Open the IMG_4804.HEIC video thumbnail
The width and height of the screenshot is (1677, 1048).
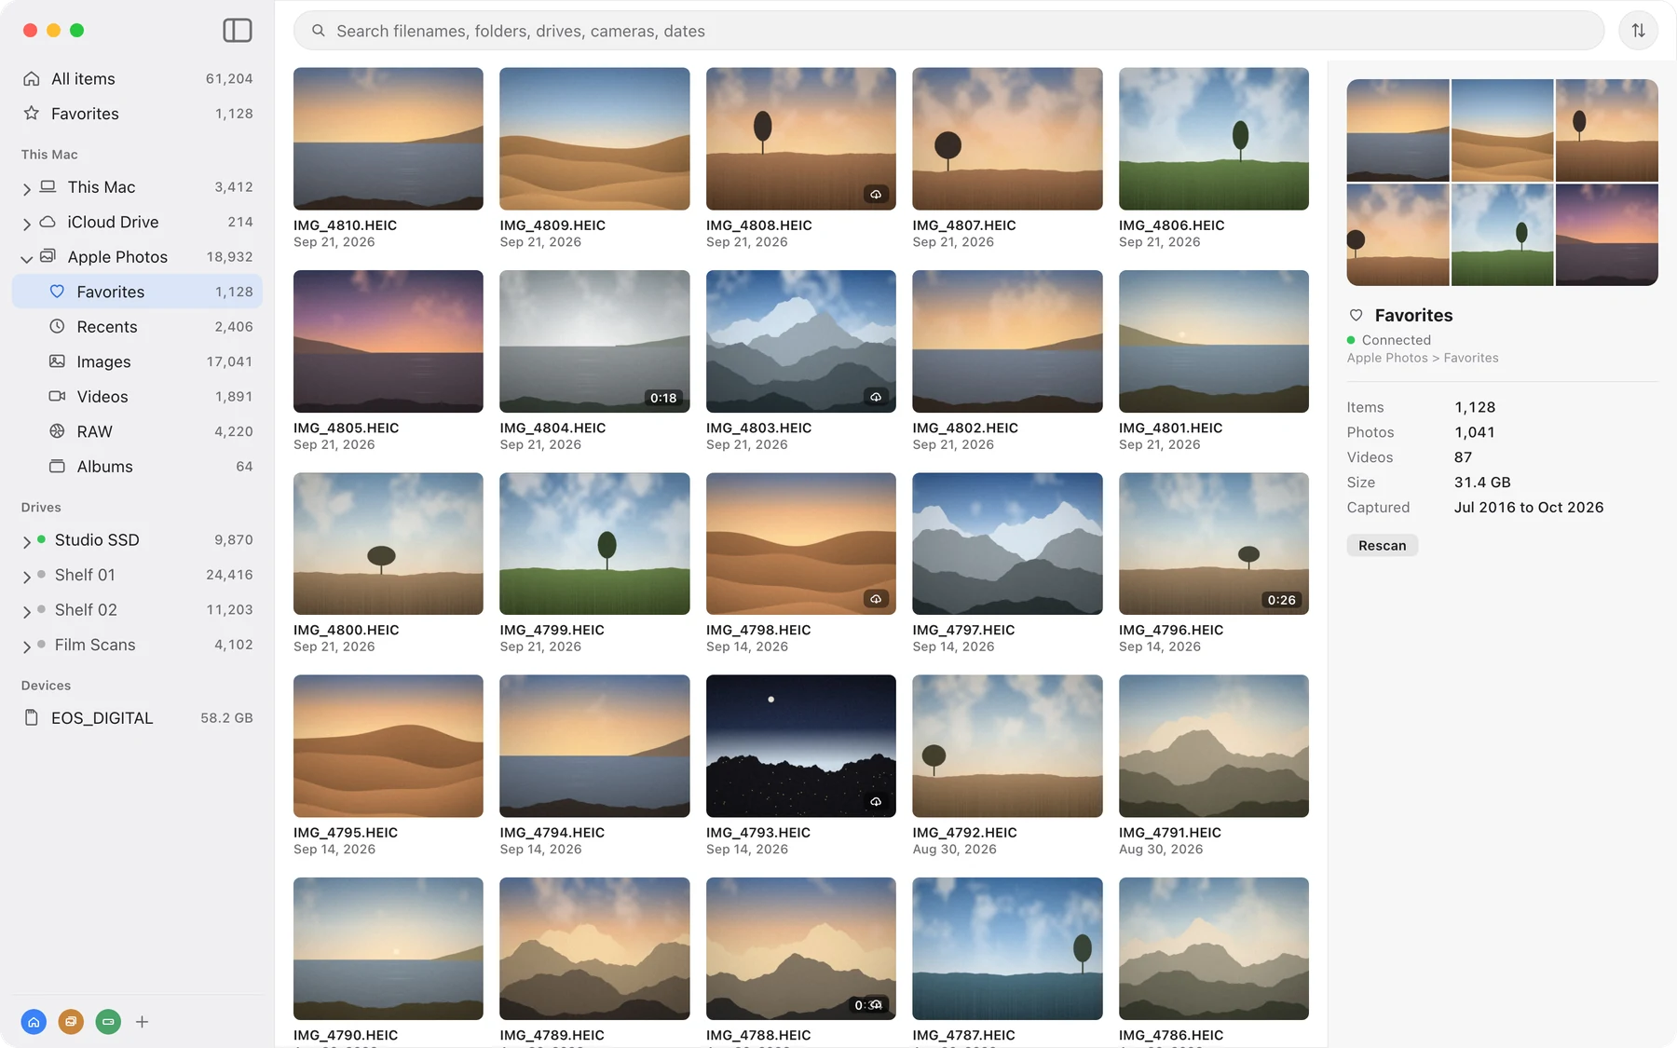(594, 341)
